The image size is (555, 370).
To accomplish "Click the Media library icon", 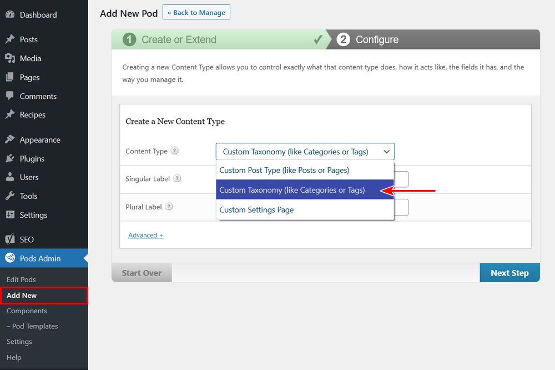I will pyautogui.click(x=10, y=58).
